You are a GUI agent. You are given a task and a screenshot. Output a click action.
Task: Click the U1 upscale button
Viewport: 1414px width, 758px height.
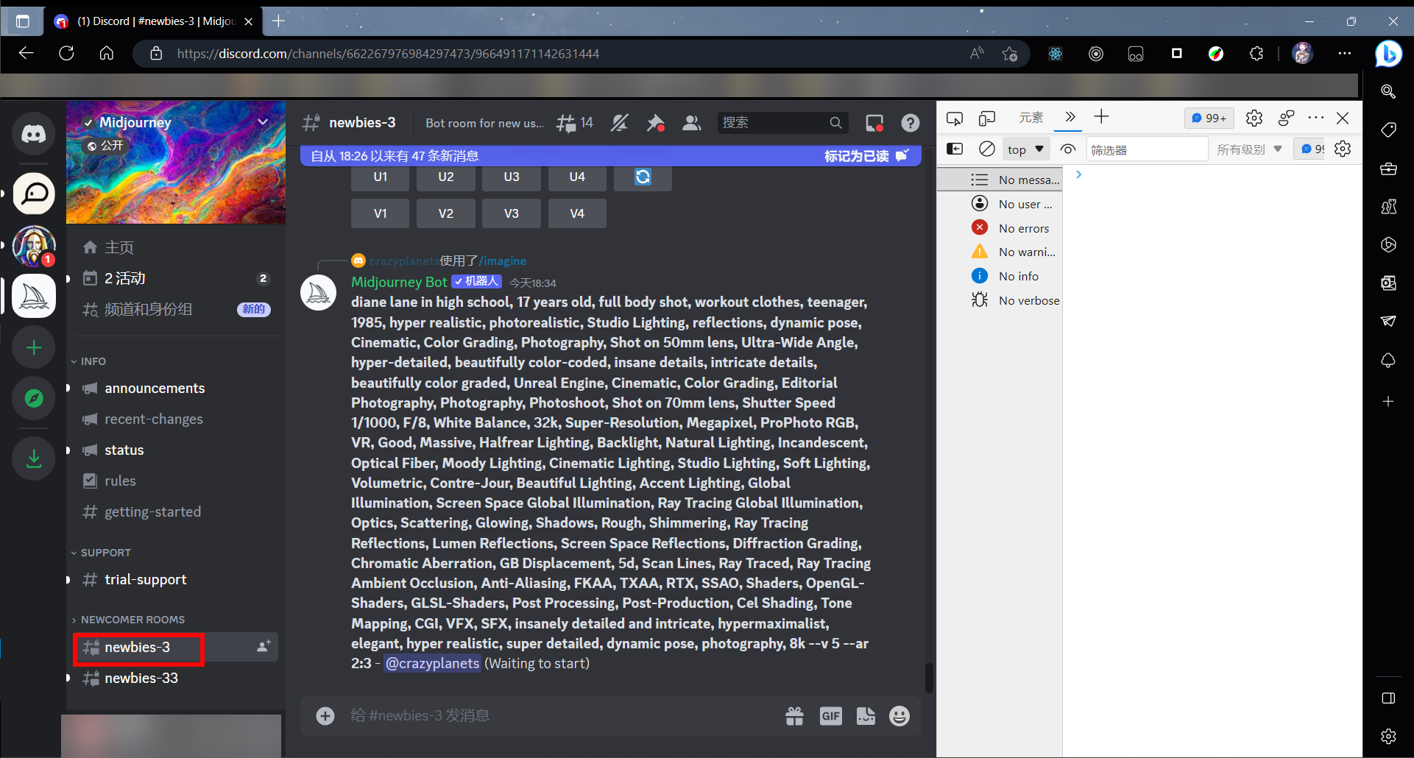pos(381,177)
